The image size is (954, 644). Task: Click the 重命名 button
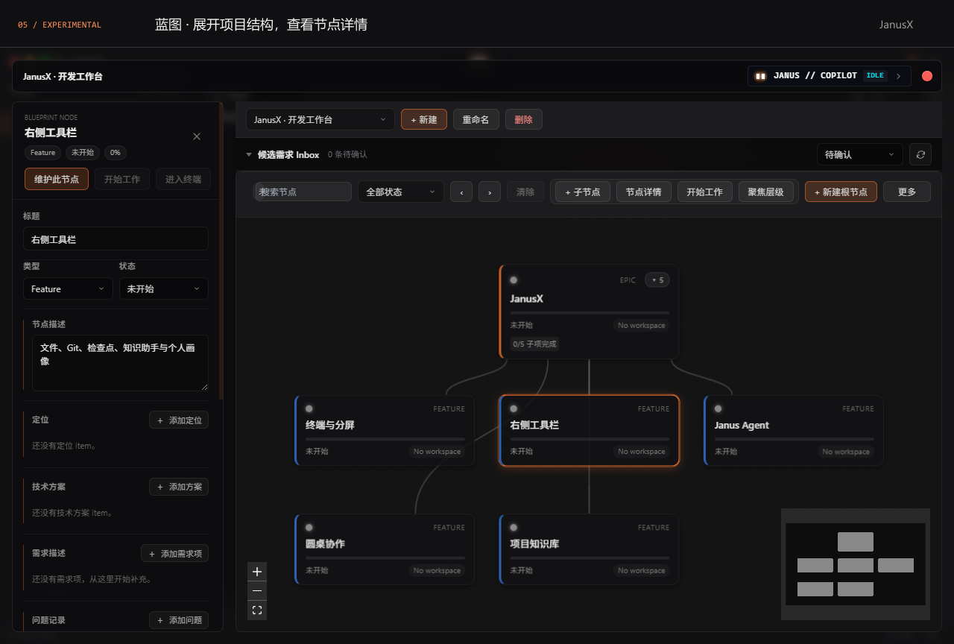click(476, 119)
